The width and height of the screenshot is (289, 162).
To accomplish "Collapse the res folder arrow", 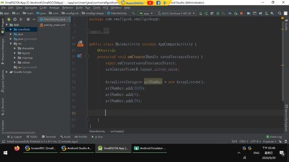I will click(11, 44).
